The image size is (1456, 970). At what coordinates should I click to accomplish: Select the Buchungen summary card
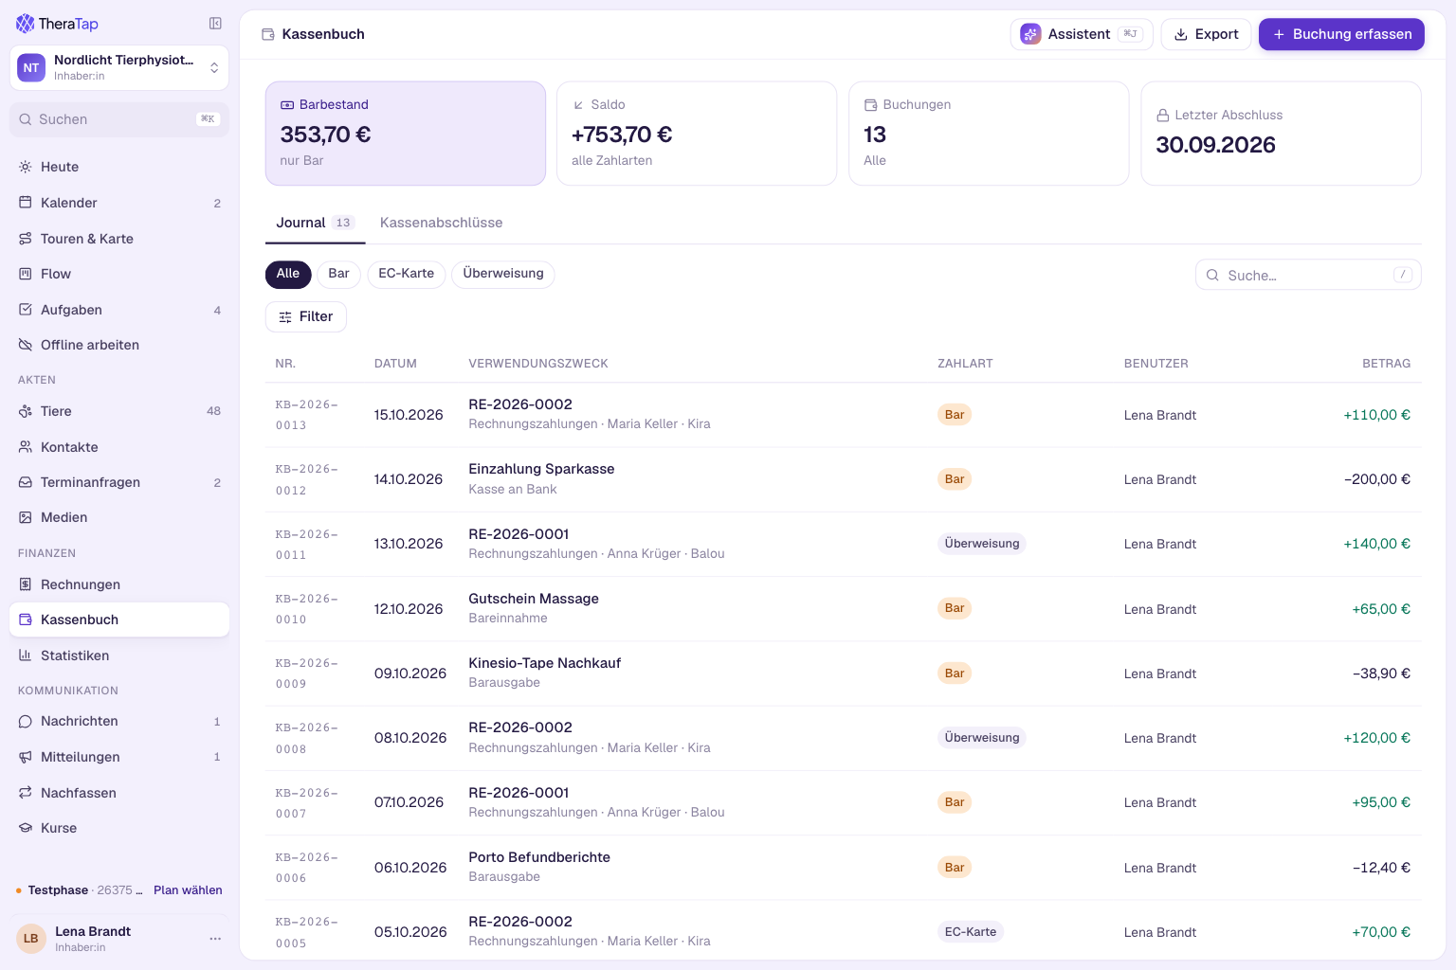(x=989, y=134)
